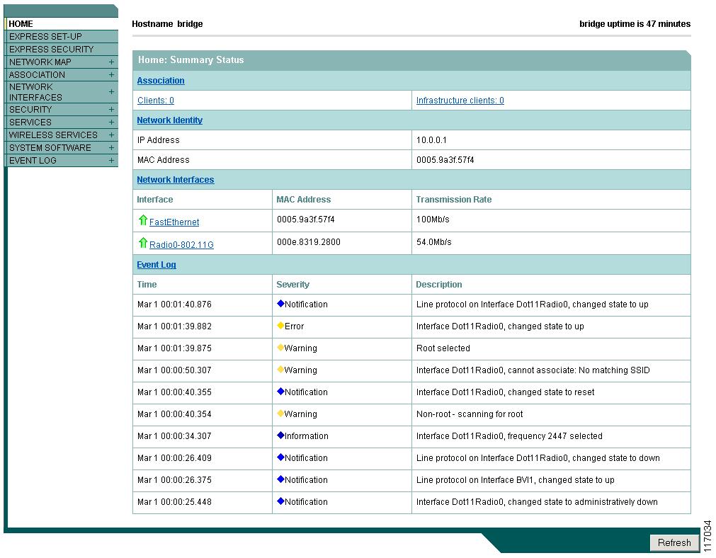Click blue diamond icon in 00:01:40.876 row
Screen dimensions: 716x558
click(280, 304)
